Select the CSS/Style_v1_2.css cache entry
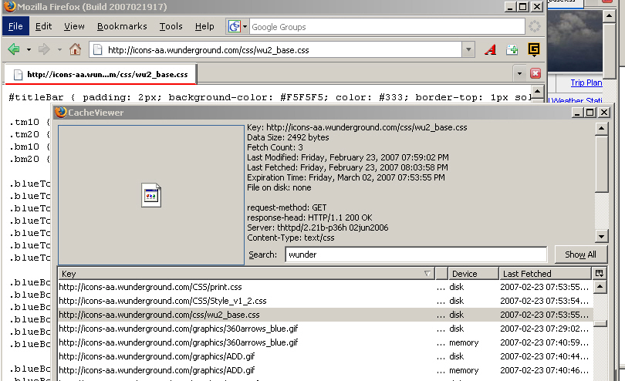Screen dimensions: 625x381 pyautogui.click(x=326, y=301)
